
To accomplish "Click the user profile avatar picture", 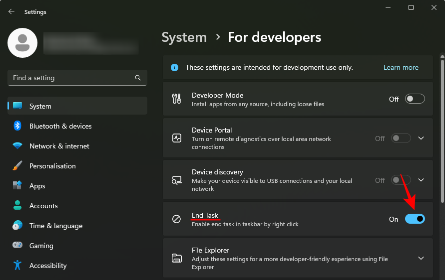I will 22,43.
